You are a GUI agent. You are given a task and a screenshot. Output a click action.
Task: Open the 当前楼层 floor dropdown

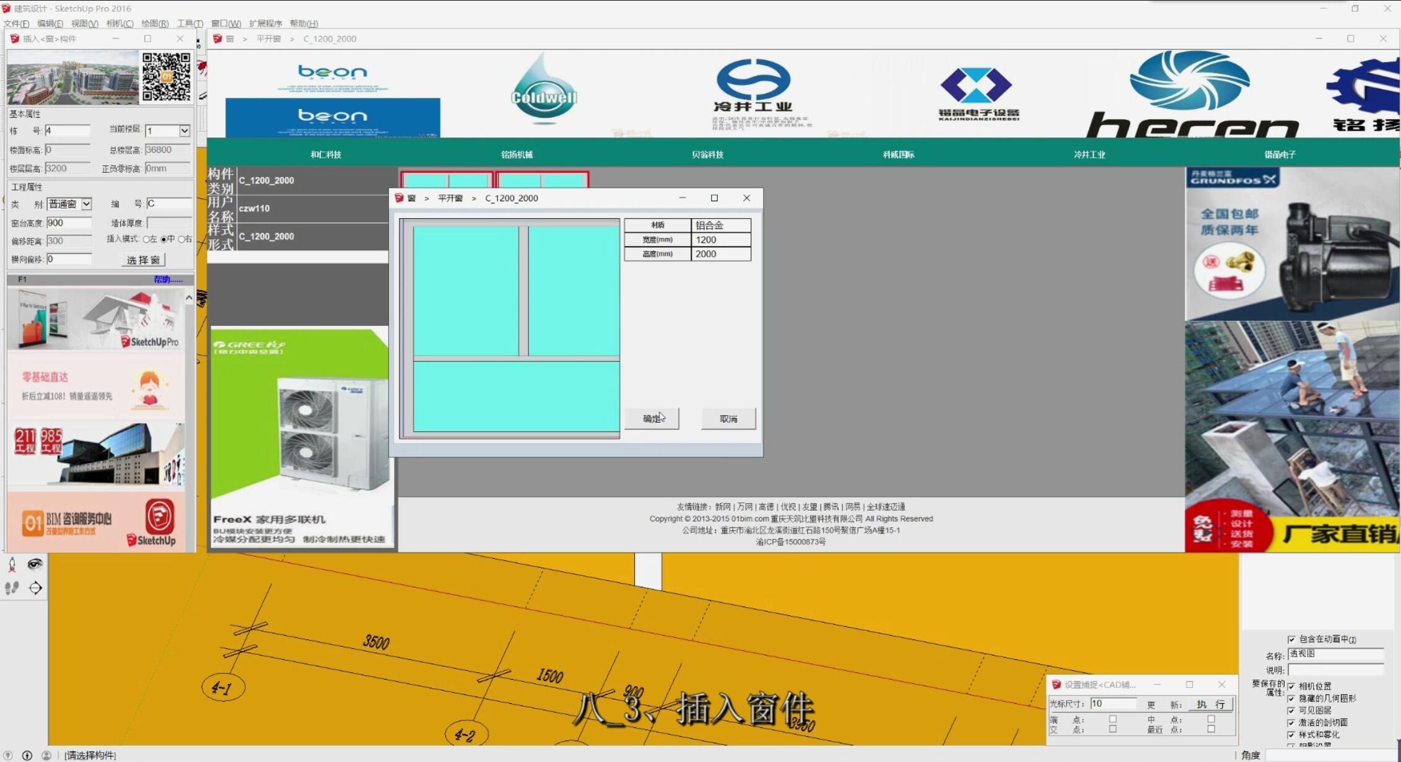[167, 131]
